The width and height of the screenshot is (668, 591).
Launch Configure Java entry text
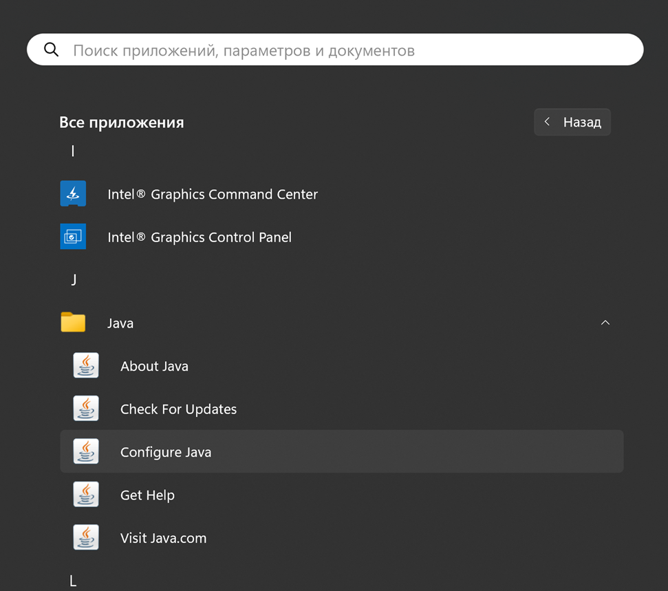pos(166,453)
